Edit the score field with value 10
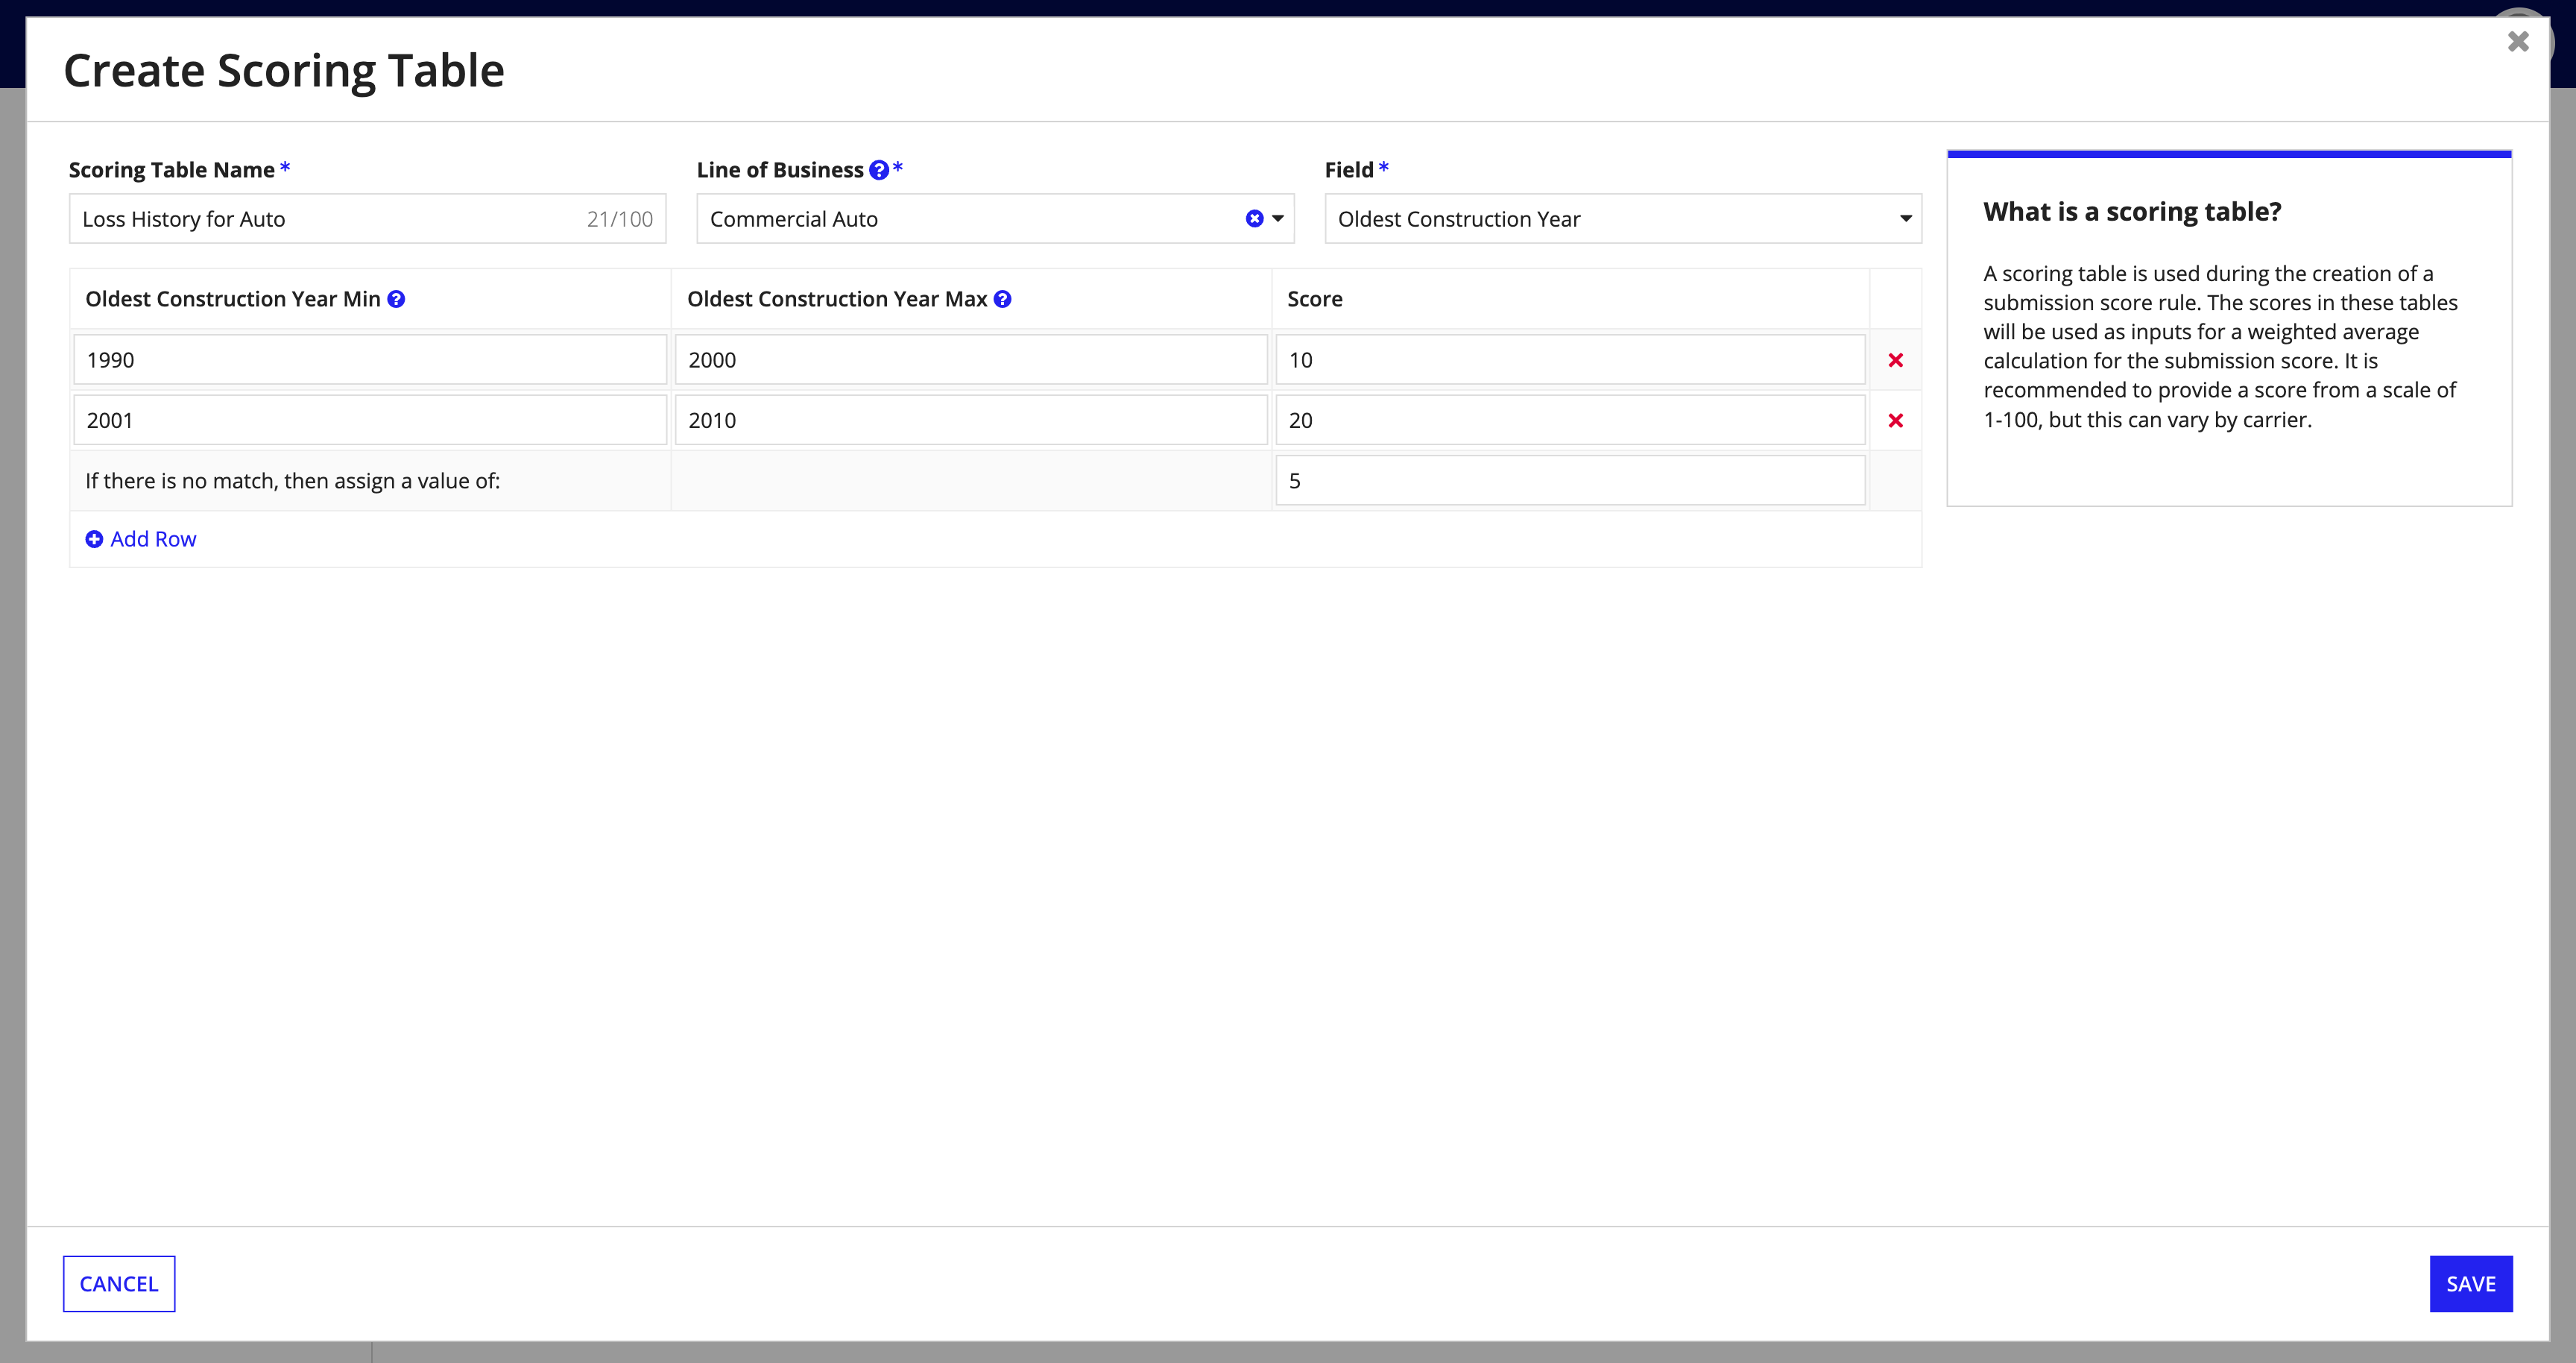2576x1363 pixels. pos(1570,360)
